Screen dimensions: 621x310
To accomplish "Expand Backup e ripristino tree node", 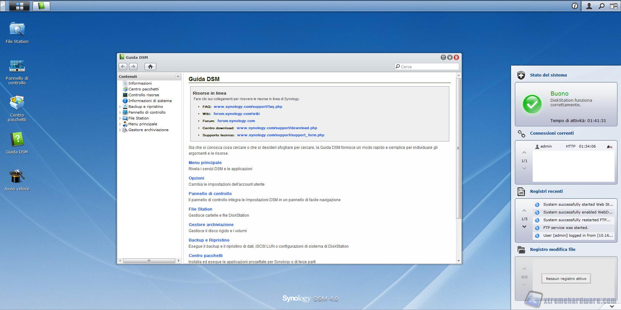I will [x=120, y=107].
